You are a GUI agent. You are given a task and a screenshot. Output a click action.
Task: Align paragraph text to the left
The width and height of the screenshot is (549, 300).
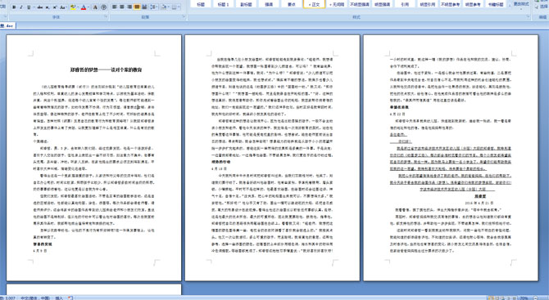115,7
